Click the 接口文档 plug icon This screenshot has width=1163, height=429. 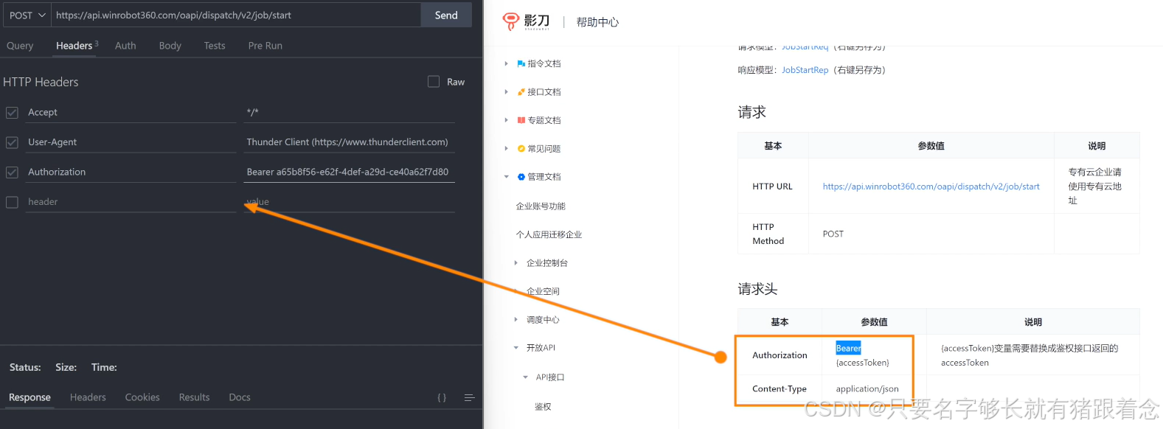coord(521,92)
